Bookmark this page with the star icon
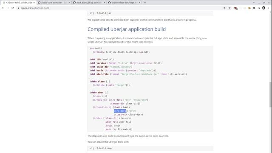 tap(229, 8)
